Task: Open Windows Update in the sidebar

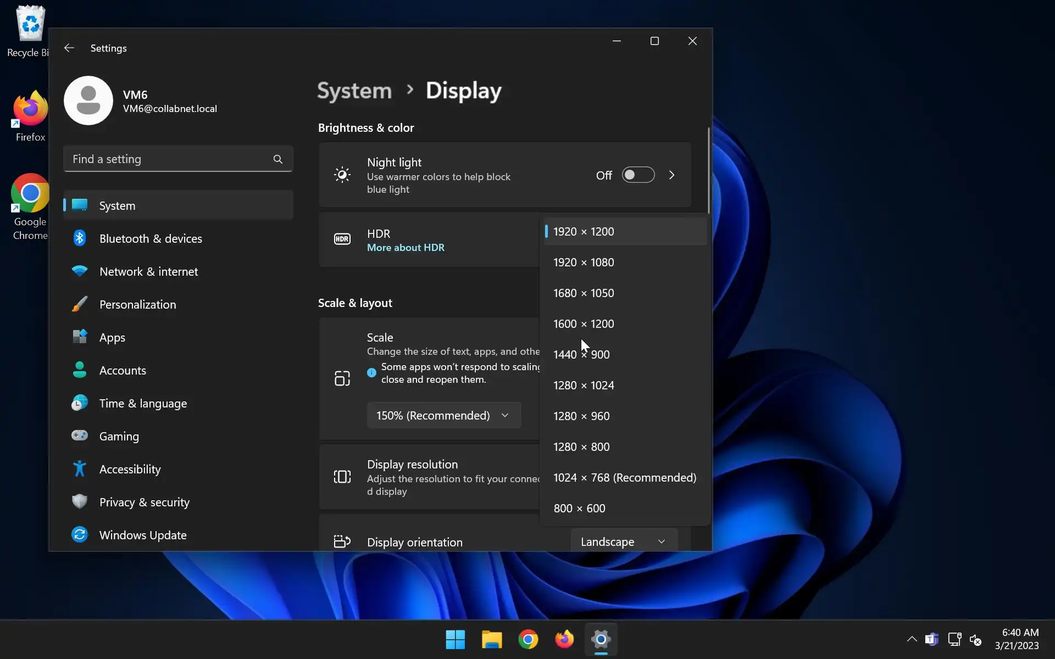Action: pos(142,535)
